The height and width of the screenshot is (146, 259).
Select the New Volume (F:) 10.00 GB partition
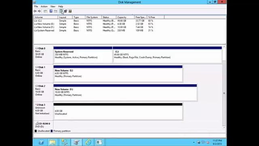[125, 92]
